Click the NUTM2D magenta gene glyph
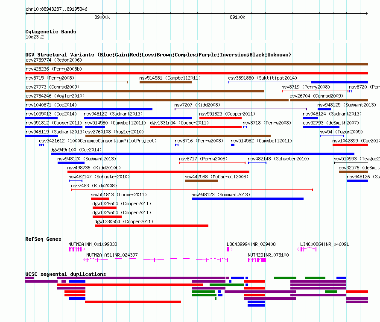This screenshot has height=322, width=380. 257,260
